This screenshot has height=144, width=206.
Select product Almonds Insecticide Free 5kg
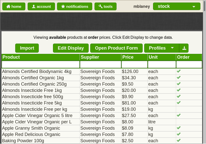(32, 103)
